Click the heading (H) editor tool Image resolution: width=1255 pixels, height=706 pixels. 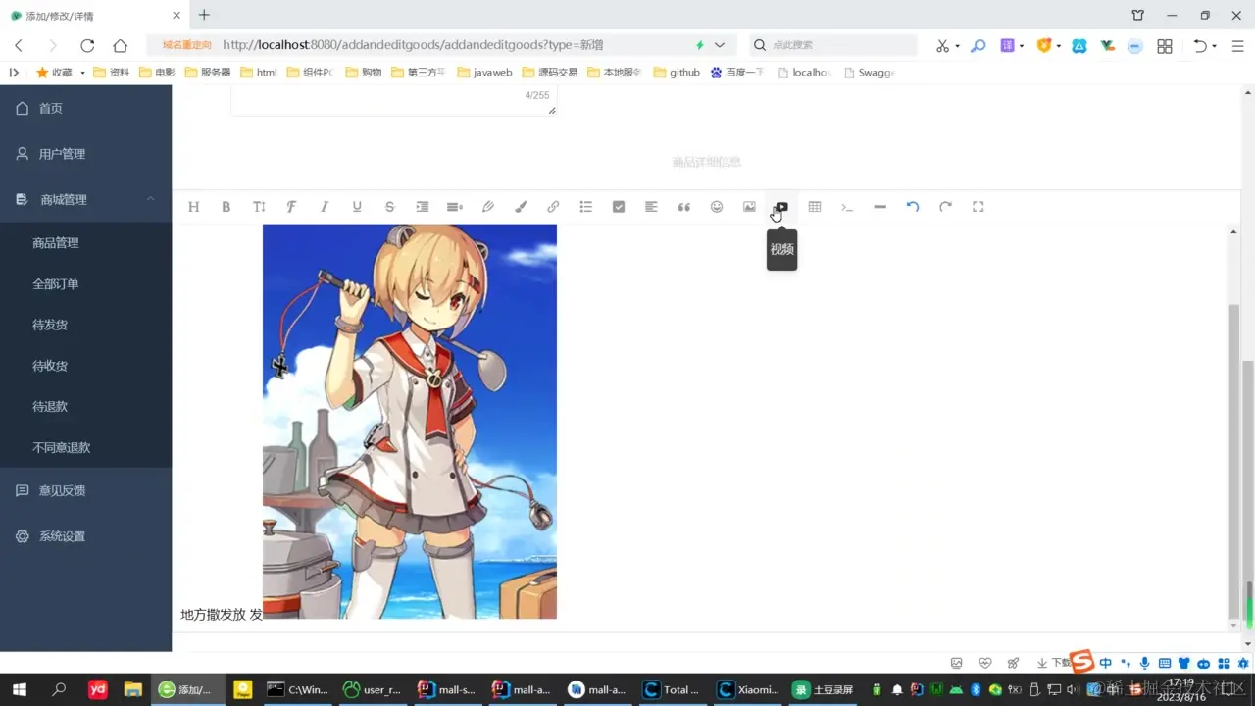coord(193,207)
